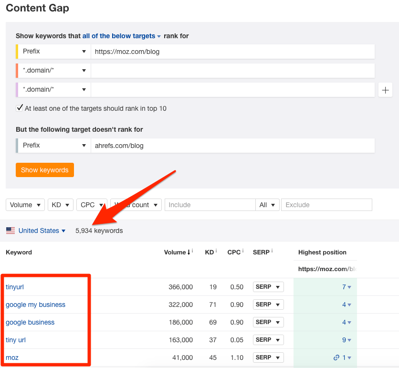
Task: Click the CPC value 1.10
Action: coord(237,357)
